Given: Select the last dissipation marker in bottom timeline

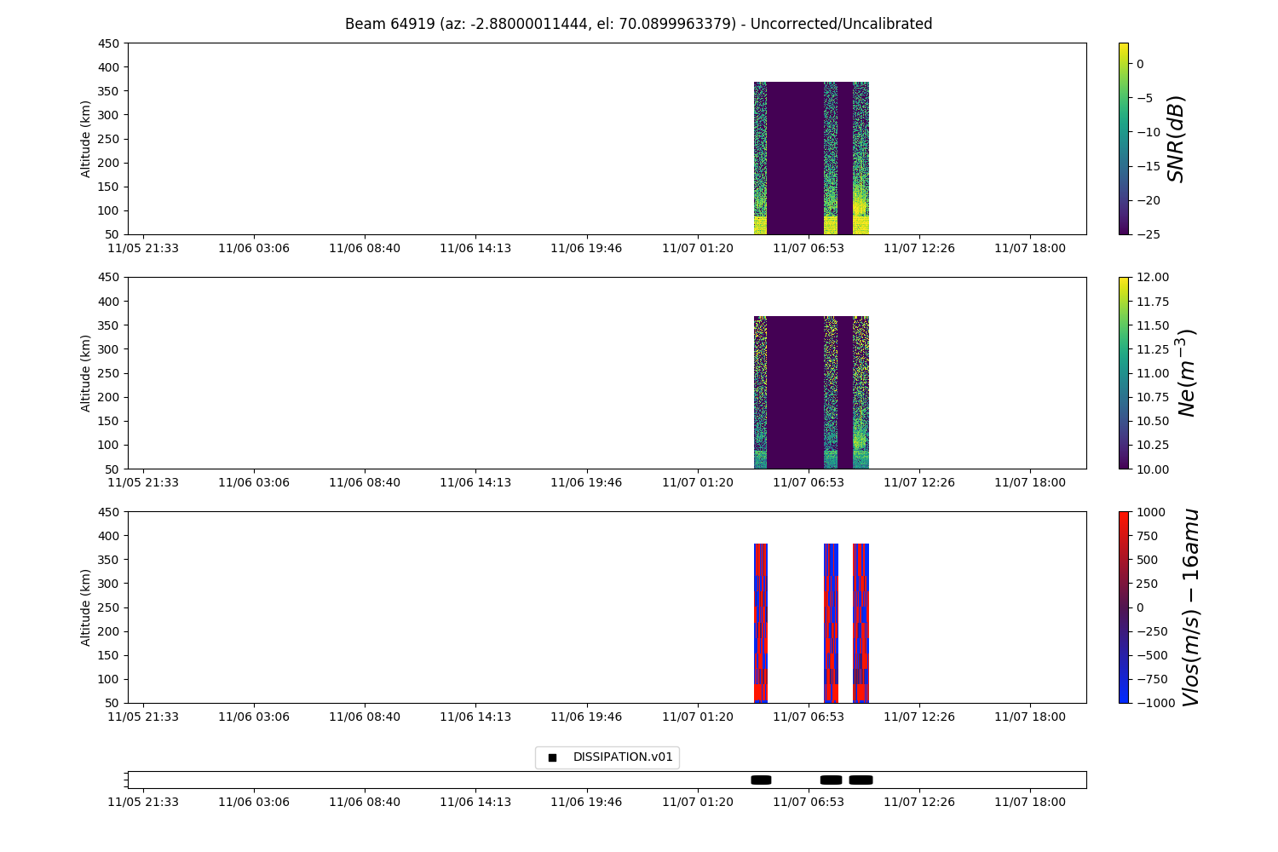Looking at the screenshot, I should [861, 780].
